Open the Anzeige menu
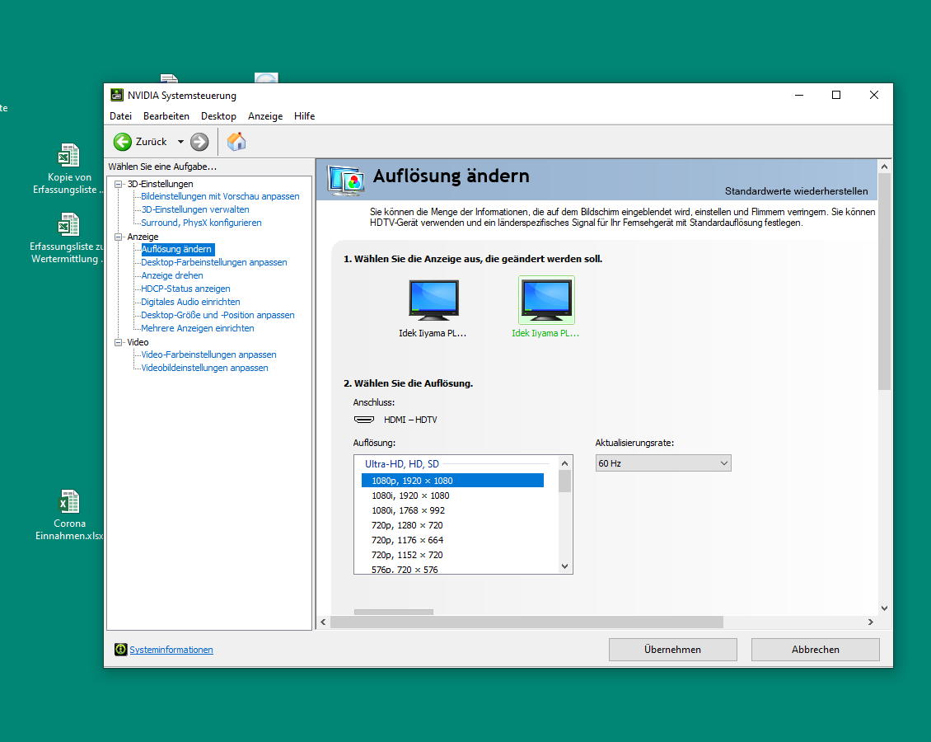The width and height of the screenshot is (931, 742). coord(265,116)
